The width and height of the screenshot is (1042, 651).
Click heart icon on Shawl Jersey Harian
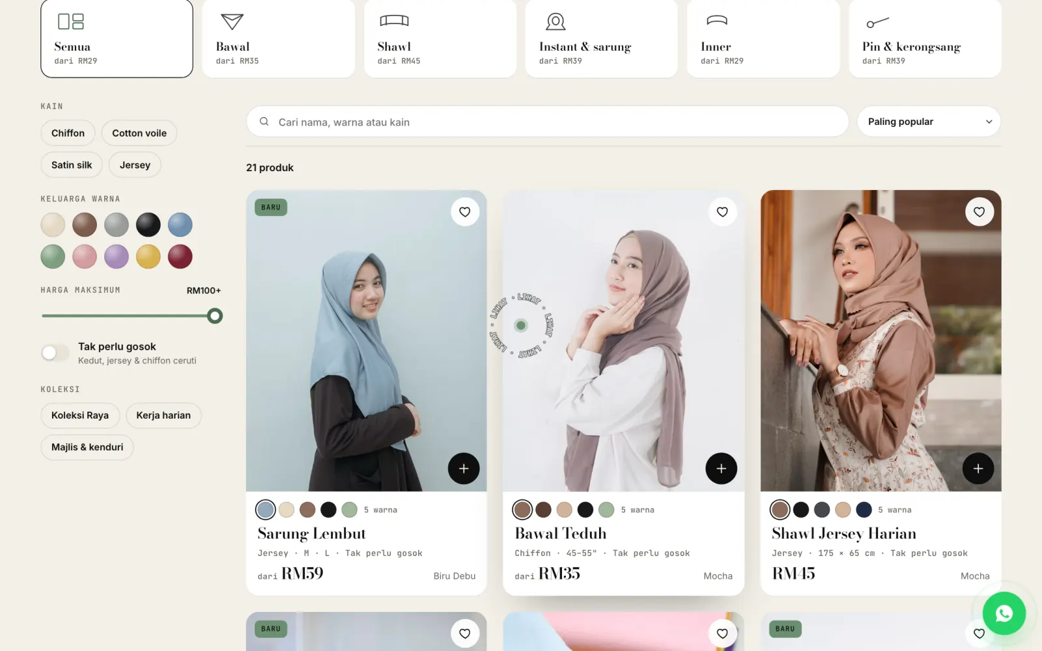point(979,212)
